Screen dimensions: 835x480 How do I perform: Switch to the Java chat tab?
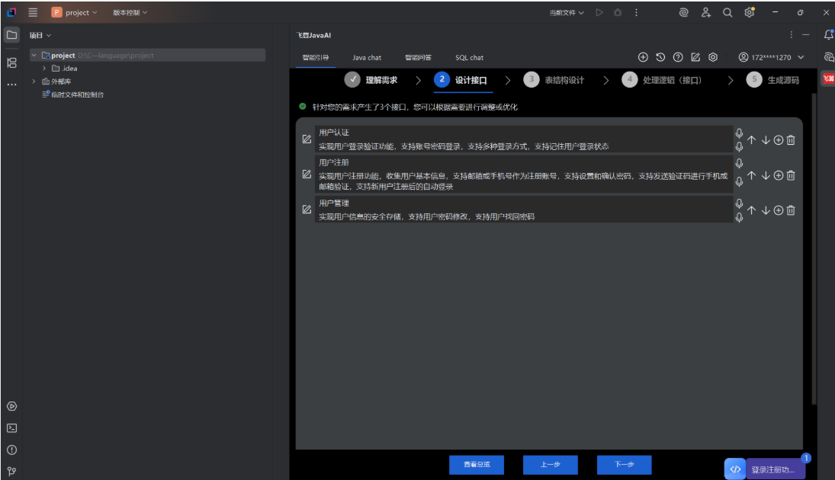point(367,58)
